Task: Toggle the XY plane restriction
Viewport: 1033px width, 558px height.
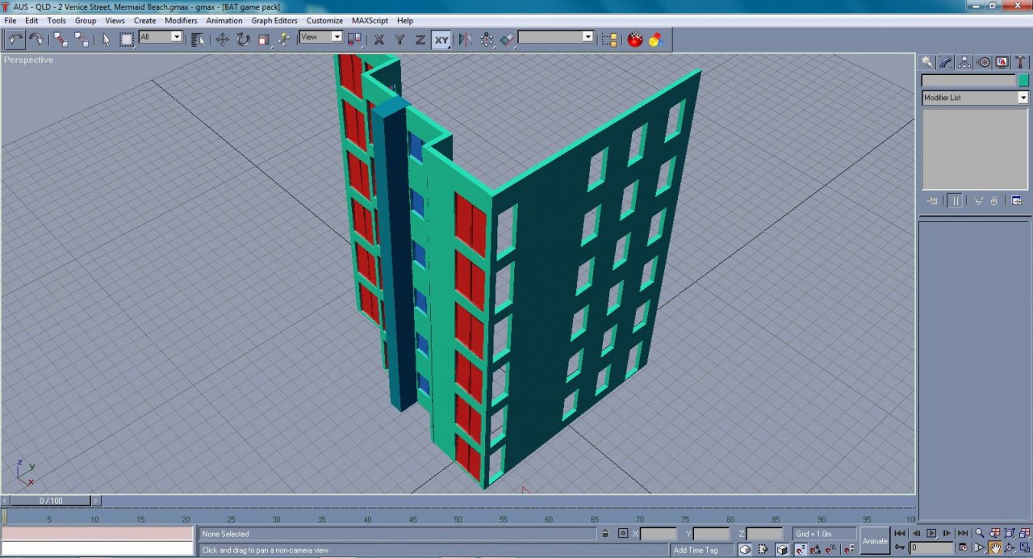Action: click(x=441, y=39)
